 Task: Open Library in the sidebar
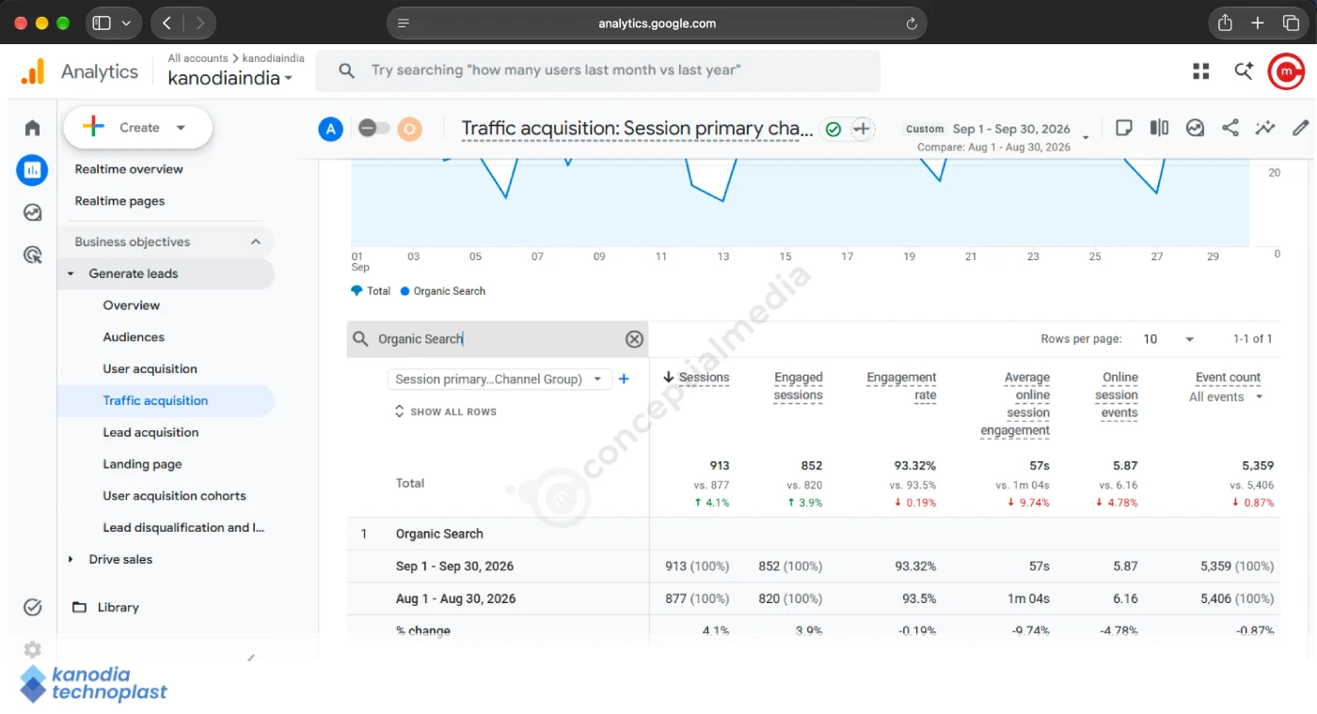118,607
